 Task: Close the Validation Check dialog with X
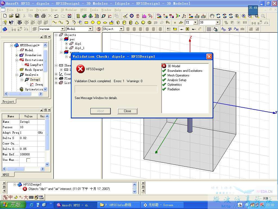click(x=209, y=57)
